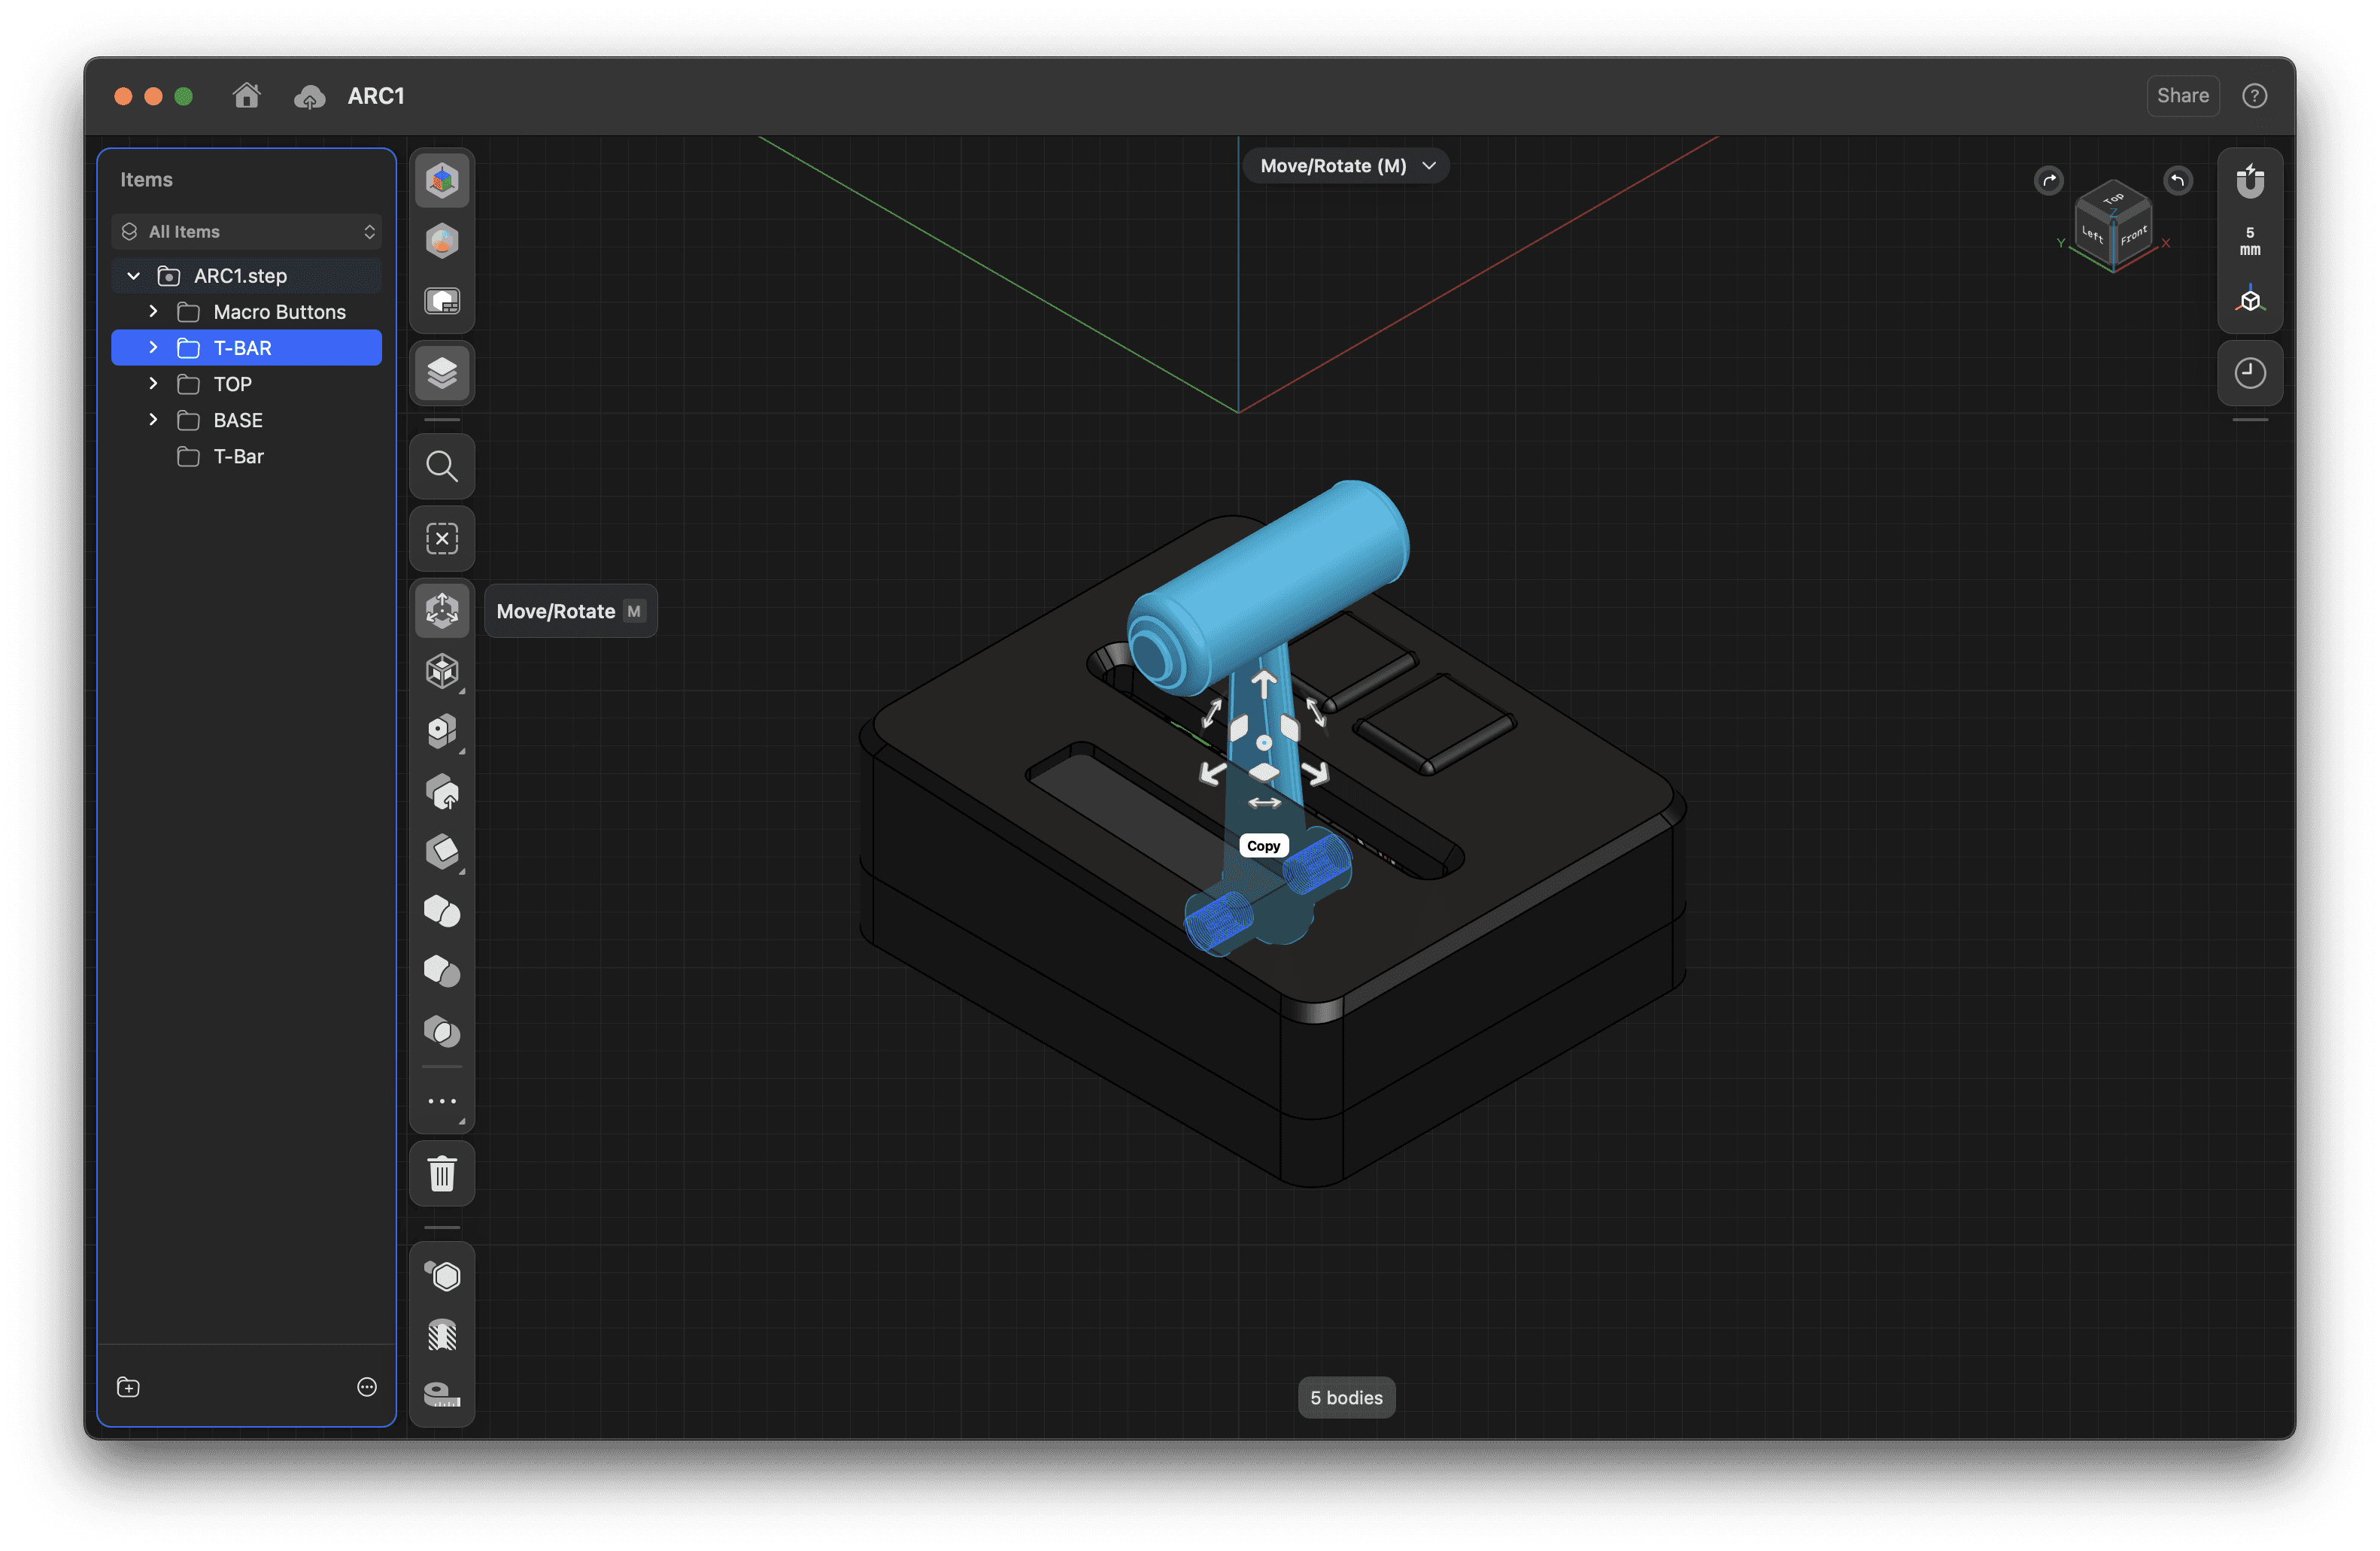This screenshot has height=1551, width=2380.
Task: Click the help question mark icon
Action: (2254, 96)
